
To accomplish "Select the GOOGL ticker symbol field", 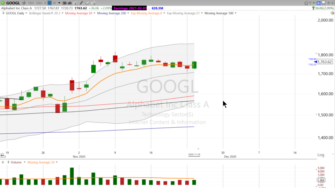I will [x=13, y=3].
